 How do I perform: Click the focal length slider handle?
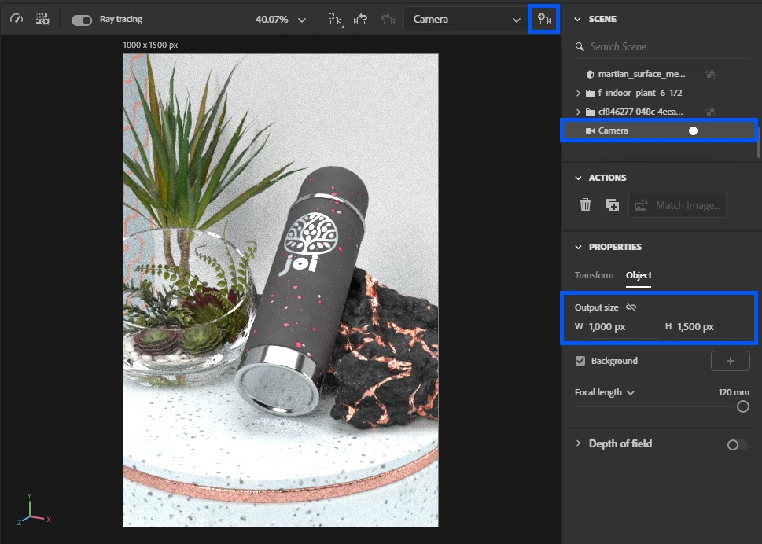pos(742,406)
